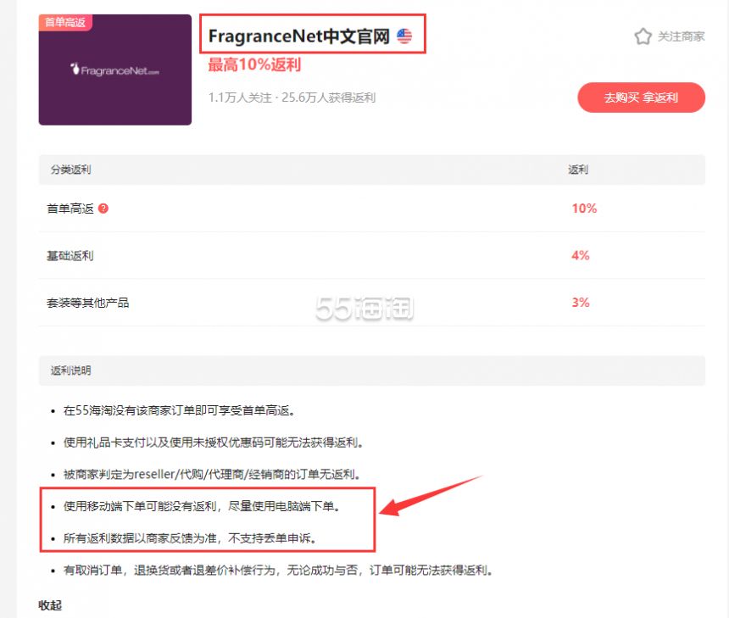Click the 55海淘 watermark logo
This screenshot has height=618, width=729.
point(364,308)
